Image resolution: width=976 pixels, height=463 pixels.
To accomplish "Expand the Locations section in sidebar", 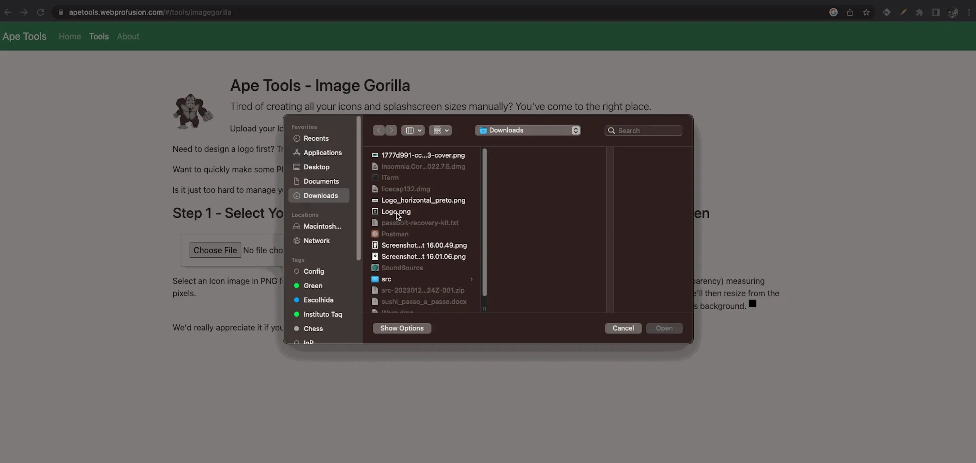I will pos(304,214).
